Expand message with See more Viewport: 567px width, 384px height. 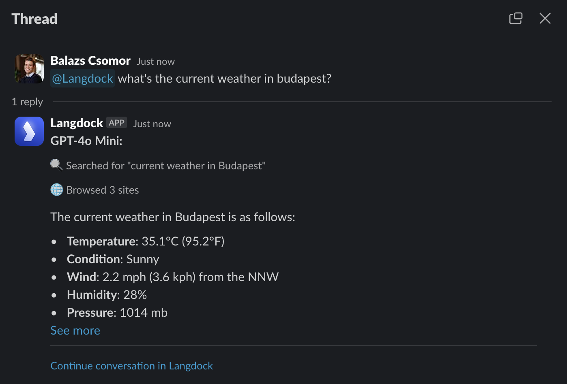75,331
